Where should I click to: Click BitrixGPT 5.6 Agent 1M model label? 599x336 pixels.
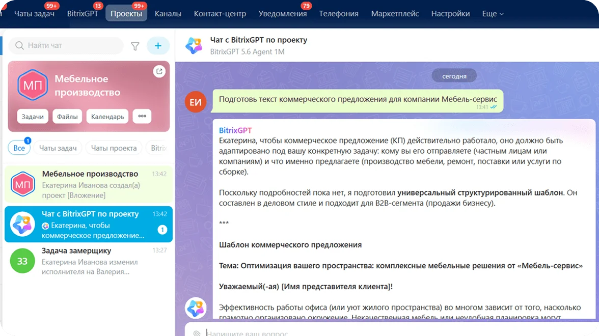coord(247,51)
